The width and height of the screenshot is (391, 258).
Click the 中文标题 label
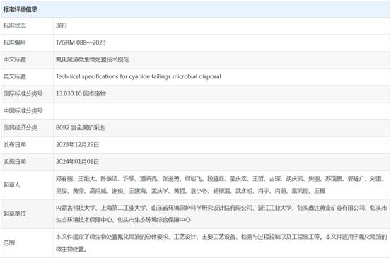click(15, 59)
